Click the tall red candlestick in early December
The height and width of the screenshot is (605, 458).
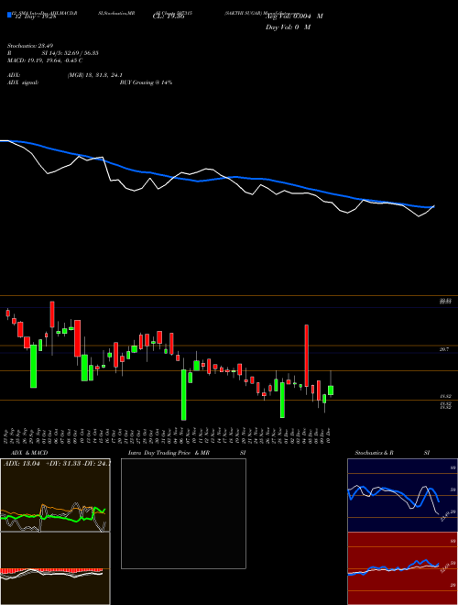tap(307, 356)
